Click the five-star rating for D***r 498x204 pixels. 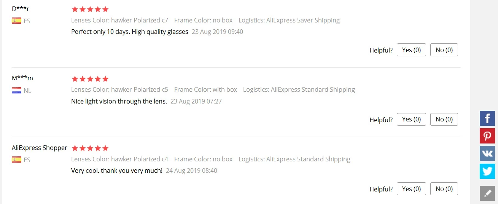coord(90,10)
